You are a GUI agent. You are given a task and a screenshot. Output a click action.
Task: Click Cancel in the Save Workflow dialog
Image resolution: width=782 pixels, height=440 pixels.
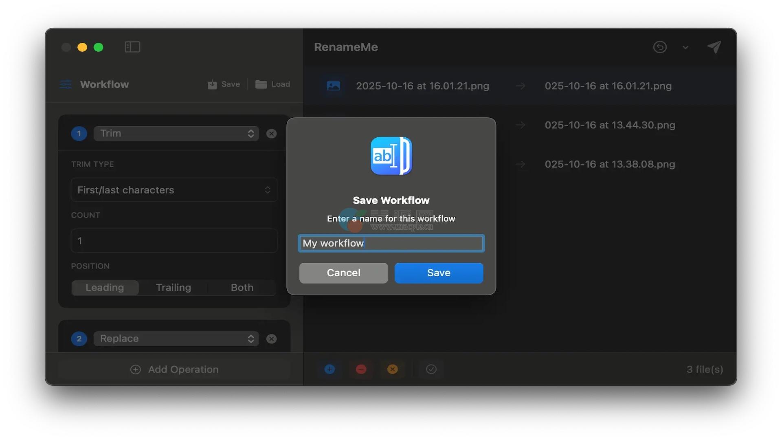pyautogui.click(x=343, y=273)
